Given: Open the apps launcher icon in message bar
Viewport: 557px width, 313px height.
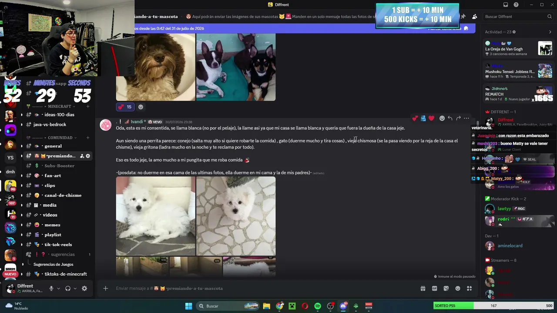Looking at the screenshot, I should click(469, 288).
